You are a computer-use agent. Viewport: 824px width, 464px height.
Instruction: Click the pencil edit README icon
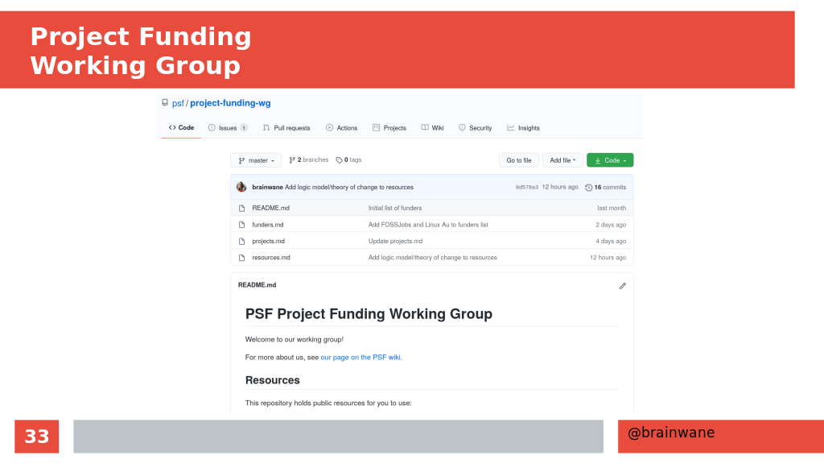(x=622, y=286)
